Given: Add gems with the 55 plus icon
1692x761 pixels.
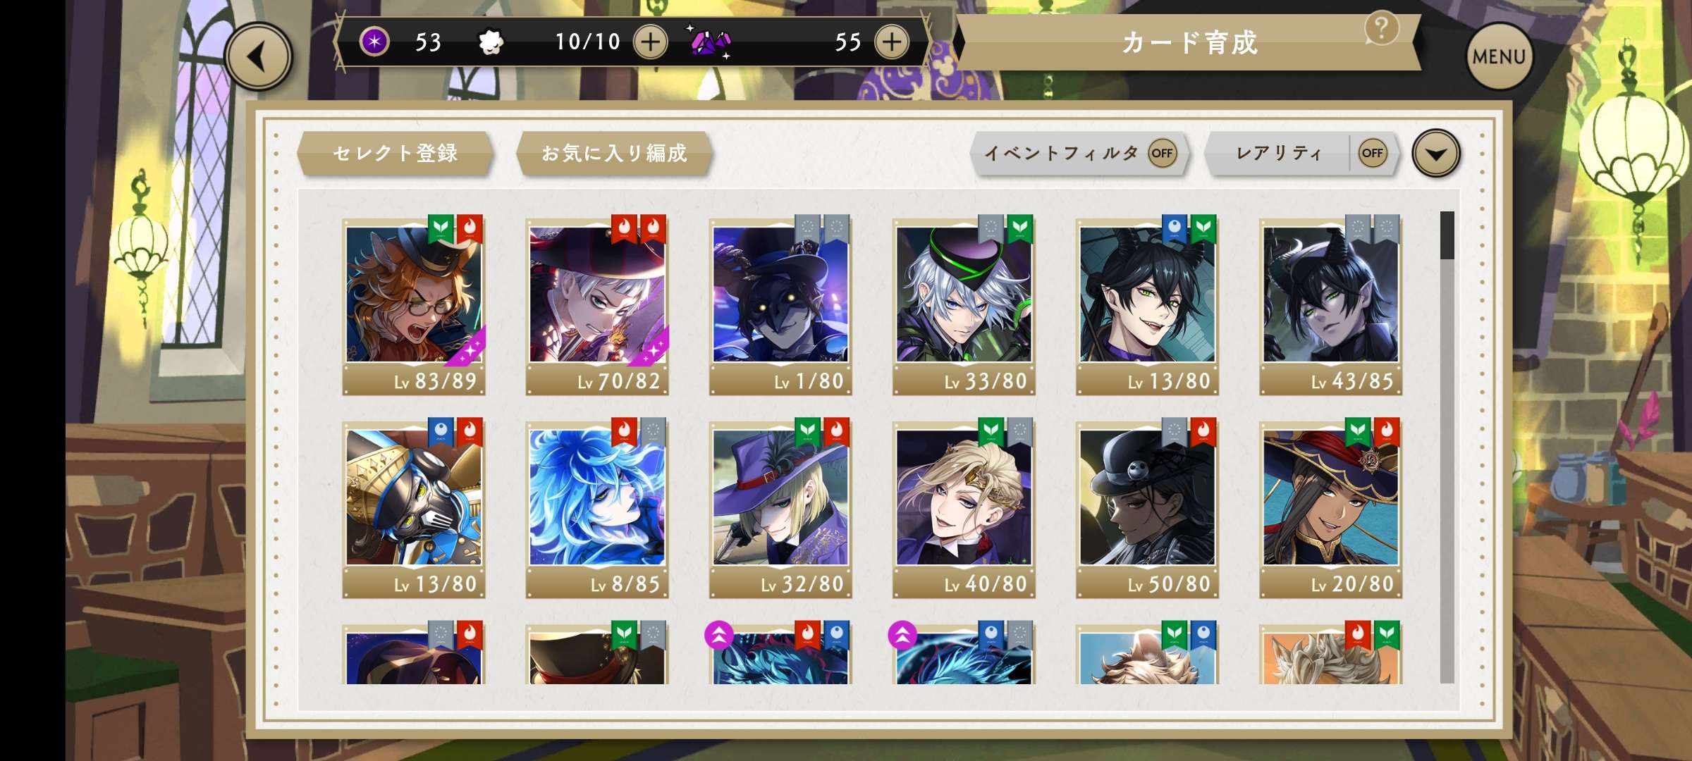Looking at the screenshot, I should 892,42.
